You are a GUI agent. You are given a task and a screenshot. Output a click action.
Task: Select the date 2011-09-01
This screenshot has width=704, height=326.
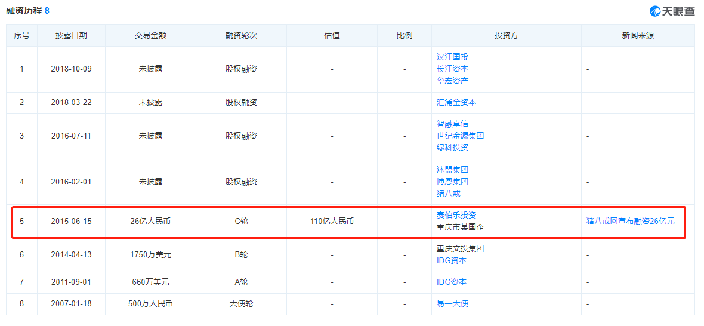(71, 282)
